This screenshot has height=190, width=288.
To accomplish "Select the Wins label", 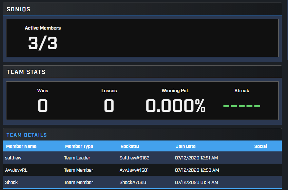I will 43,91.
